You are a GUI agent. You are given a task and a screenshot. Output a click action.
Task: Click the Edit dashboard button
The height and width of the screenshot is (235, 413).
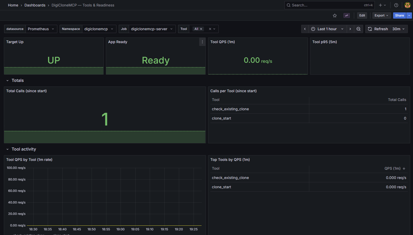pos(362,15)
